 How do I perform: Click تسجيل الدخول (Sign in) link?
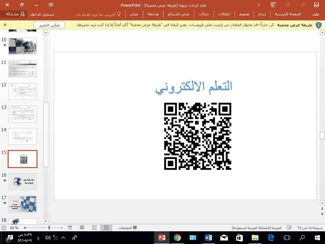tap(42, 14)
